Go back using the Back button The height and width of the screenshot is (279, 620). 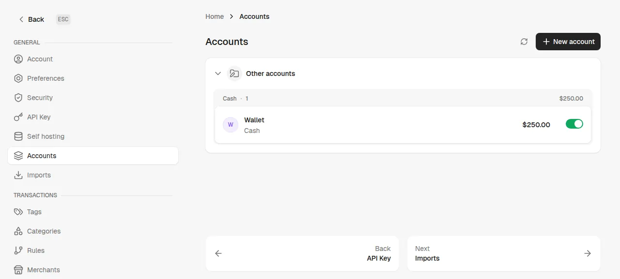[31, 19]
